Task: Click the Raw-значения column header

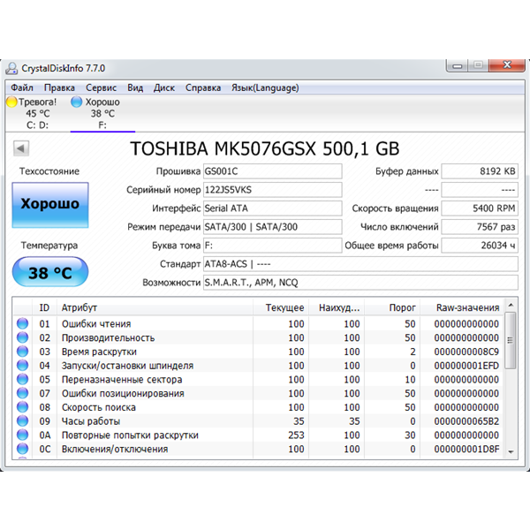Action: click(462, 307)
